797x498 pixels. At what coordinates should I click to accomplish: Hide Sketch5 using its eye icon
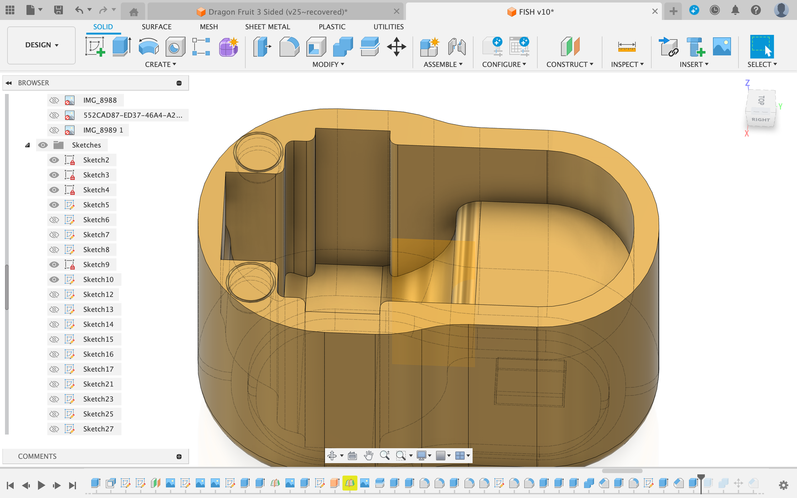tap(54, 205)
